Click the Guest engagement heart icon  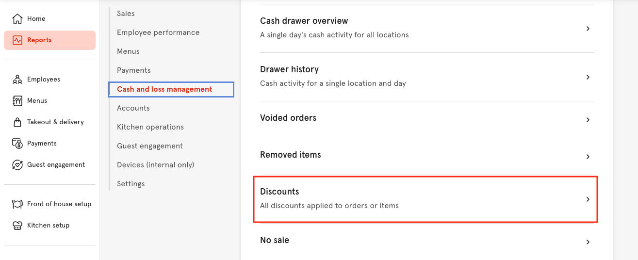point(17,165)
